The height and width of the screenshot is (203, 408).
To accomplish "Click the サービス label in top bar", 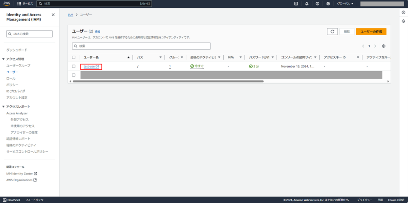I will coord(28,3).
